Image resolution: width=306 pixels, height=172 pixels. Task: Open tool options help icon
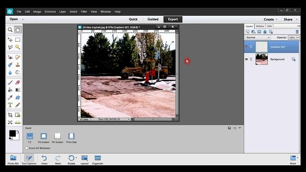pos(229,128)
